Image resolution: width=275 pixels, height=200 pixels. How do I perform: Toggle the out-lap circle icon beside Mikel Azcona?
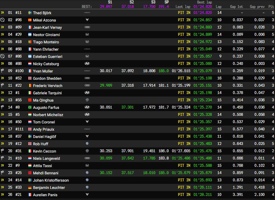3,20
